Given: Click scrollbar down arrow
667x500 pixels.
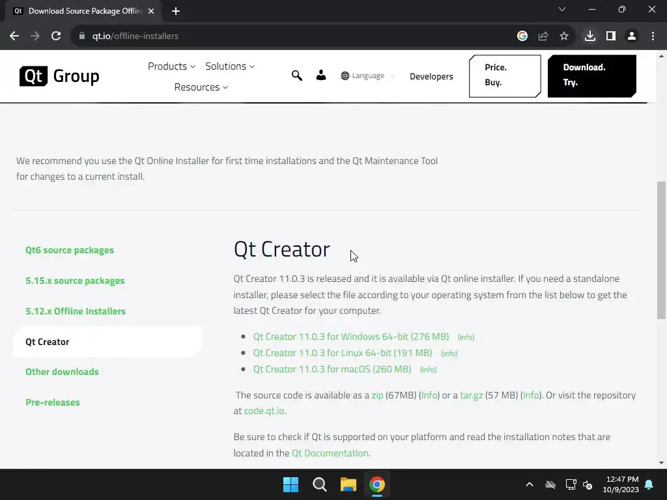Looking at the screenshot, I should tap(661, 463).
